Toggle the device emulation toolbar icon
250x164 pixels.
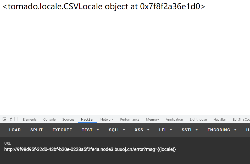12,119
